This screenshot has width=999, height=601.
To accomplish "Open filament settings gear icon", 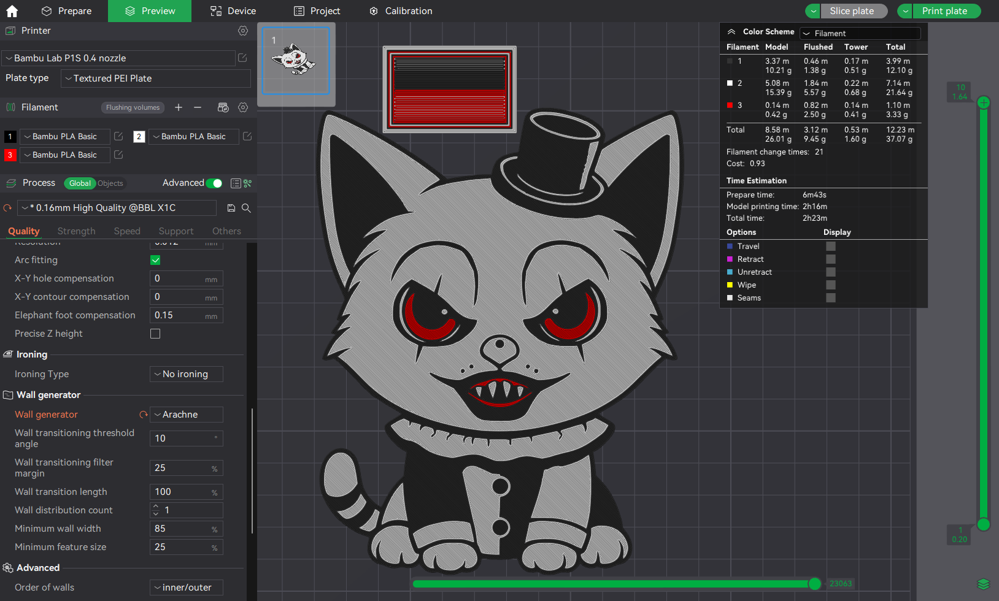I will pyautogui.click(x=243, y=107).
